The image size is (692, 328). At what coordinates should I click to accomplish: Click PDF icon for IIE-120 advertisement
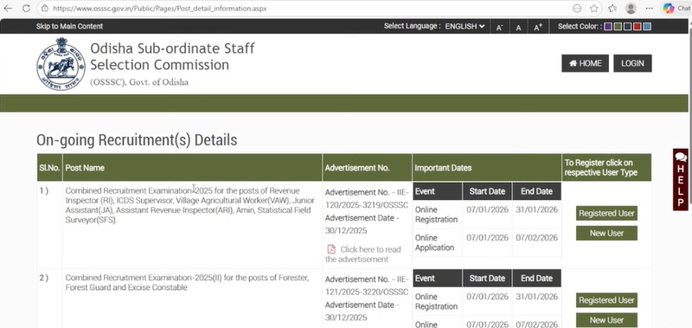[x=331, y=249]
